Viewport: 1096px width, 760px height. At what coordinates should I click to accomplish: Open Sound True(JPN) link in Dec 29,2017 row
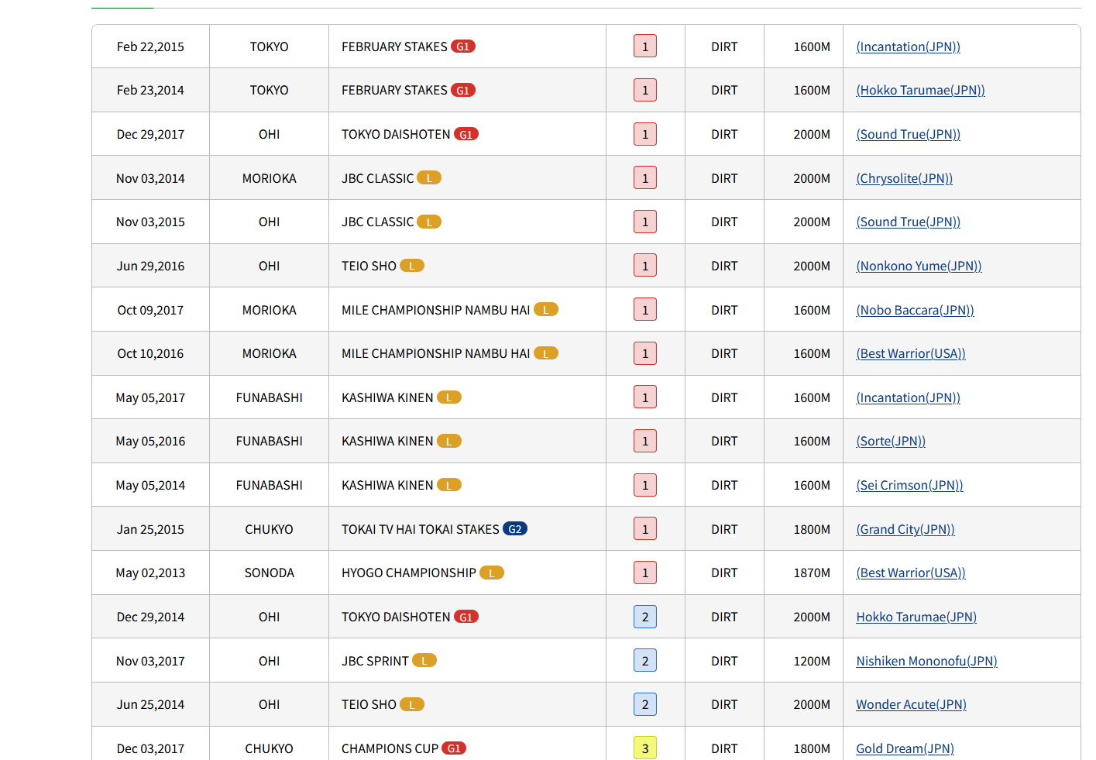click(908, 134)
